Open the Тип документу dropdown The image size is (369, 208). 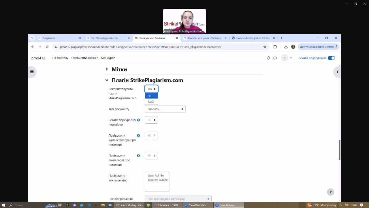point(165,109)
